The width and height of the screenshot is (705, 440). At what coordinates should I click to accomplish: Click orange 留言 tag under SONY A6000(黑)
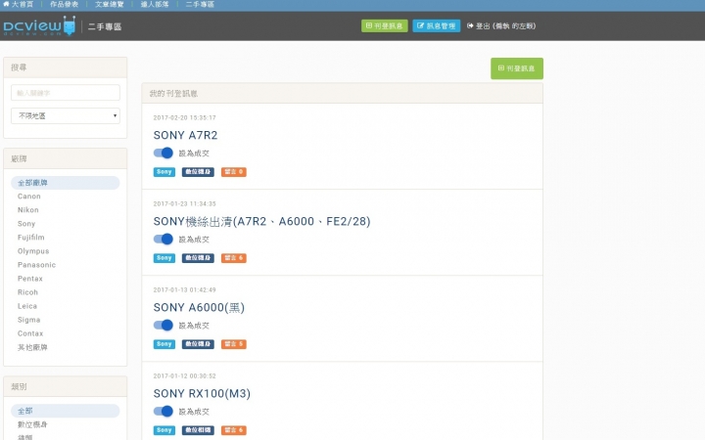234,344
